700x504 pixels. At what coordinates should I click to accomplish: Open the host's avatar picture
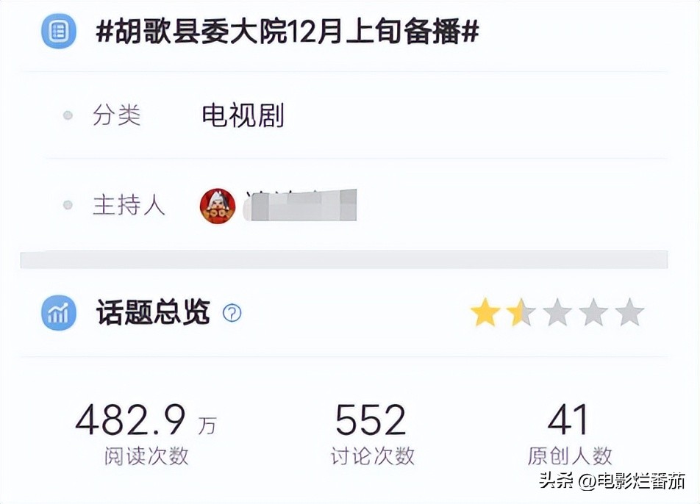pos(218,206)
